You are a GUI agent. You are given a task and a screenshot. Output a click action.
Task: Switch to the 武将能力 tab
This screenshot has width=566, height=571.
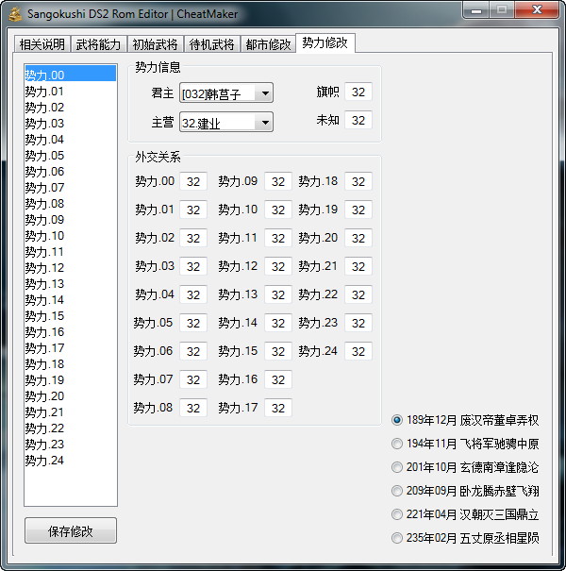click(98, 44)
